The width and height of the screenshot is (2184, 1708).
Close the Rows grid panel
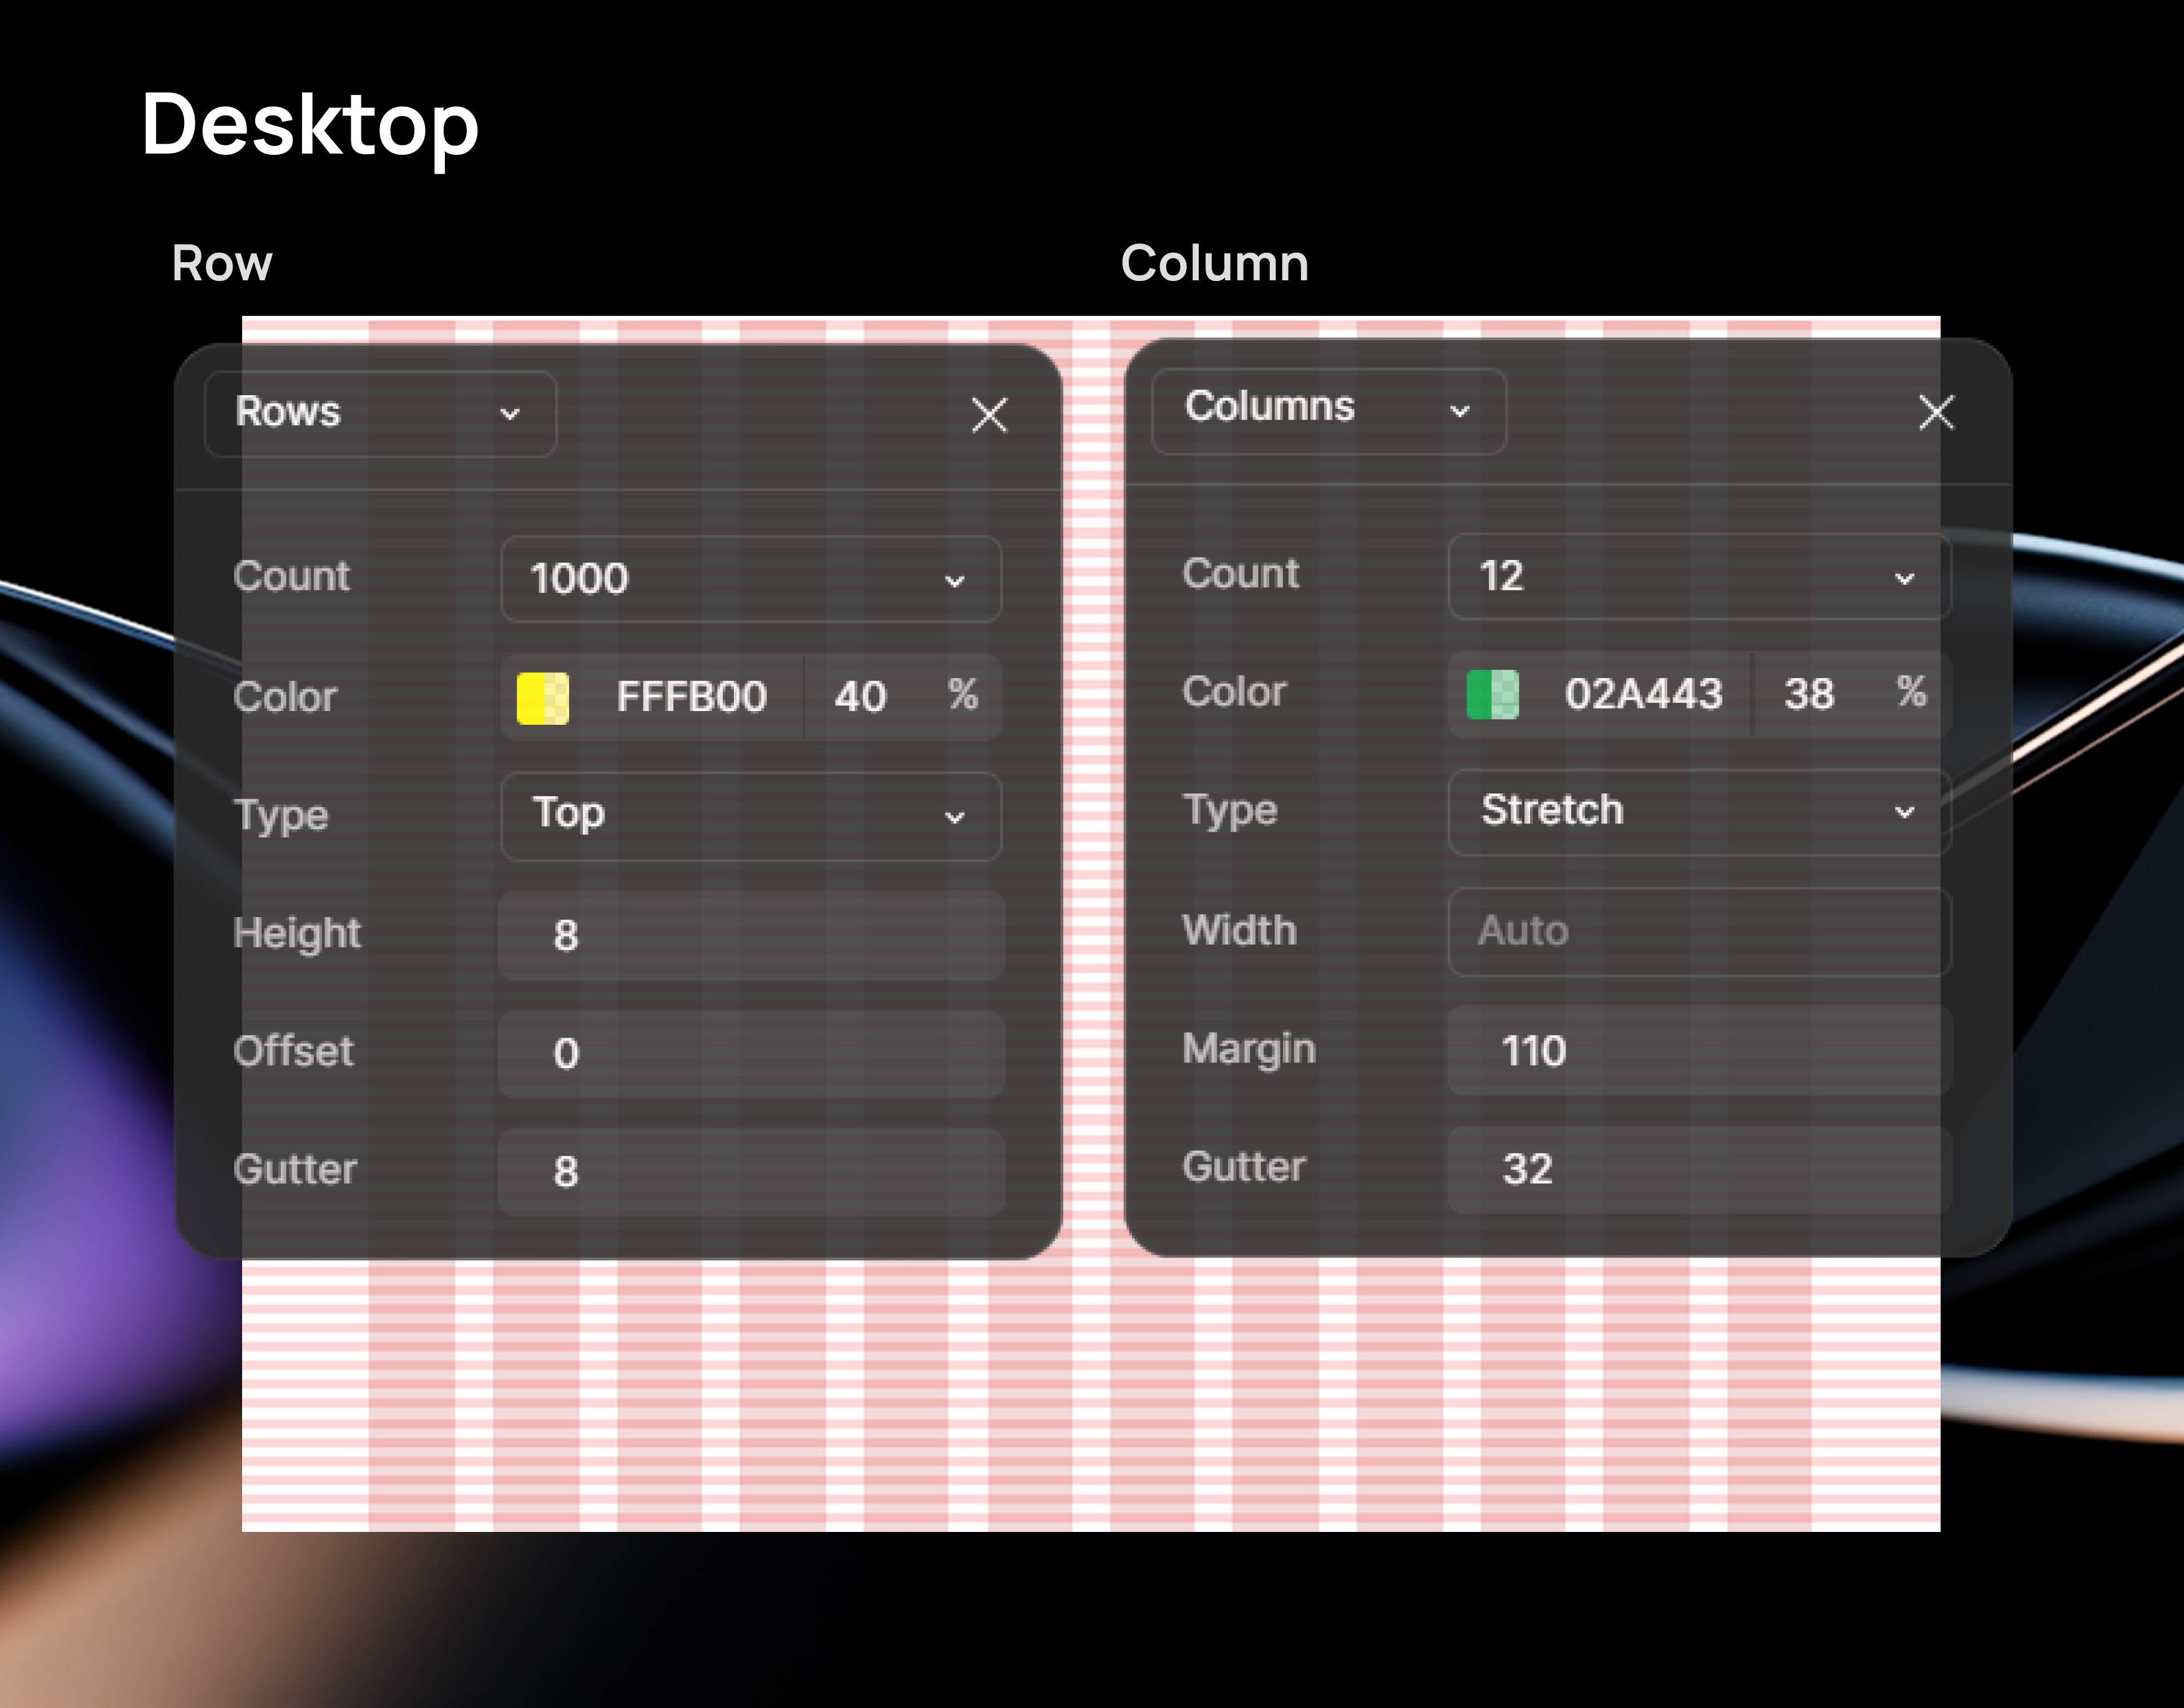coord(989,415)
